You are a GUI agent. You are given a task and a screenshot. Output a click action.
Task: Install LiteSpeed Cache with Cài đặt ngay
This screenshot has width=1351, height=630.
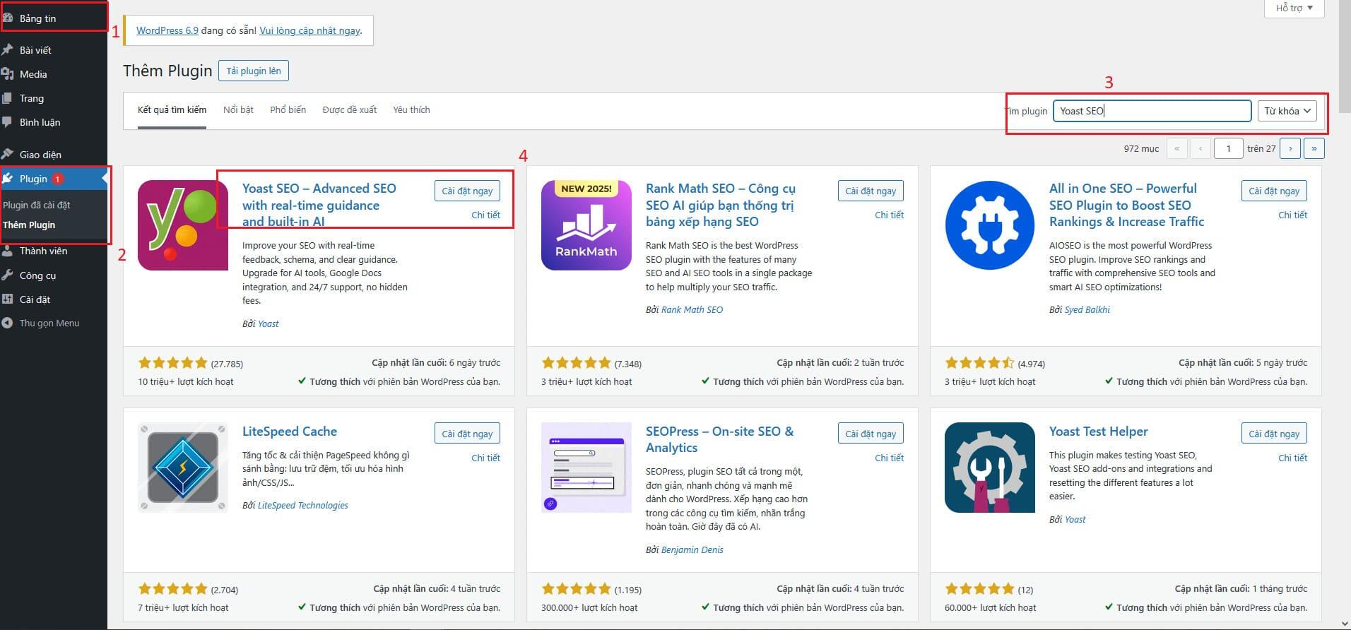(467, 434)
